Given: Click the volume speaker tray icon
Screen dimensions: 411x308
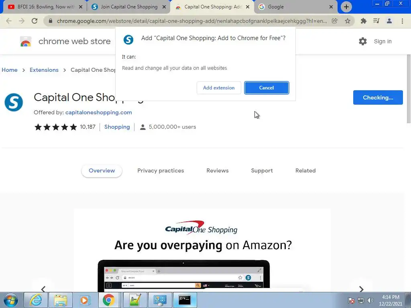Looking at the screenshot, I should [x=370, y=300].
